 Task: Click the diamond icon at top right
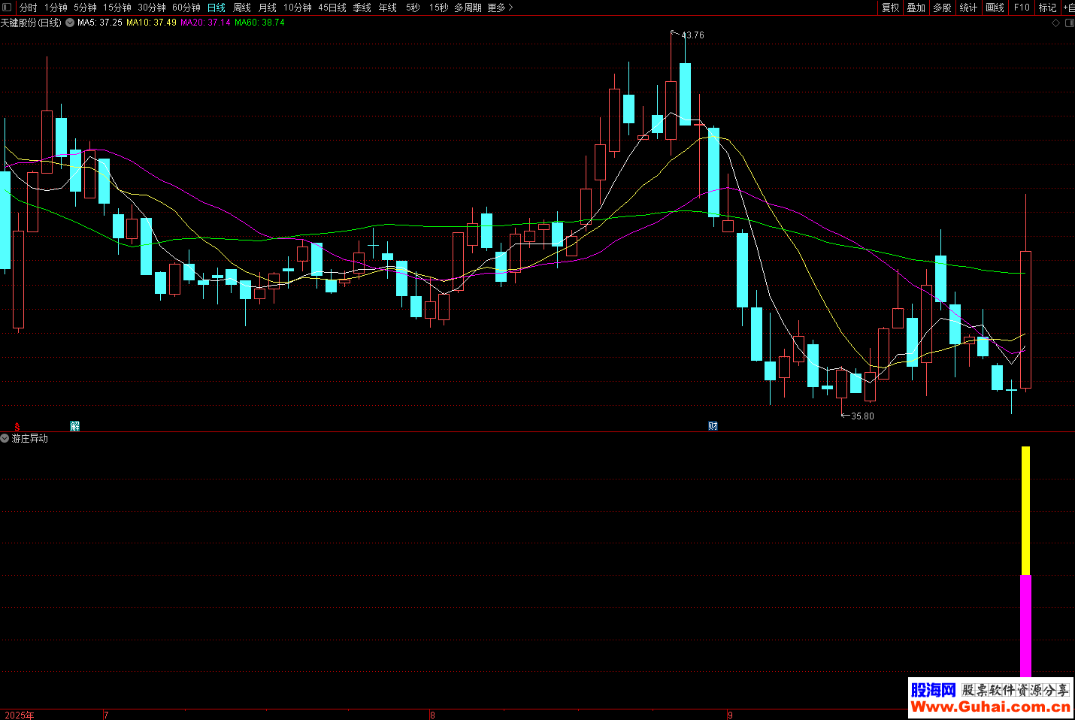(x=1055, y=23)
